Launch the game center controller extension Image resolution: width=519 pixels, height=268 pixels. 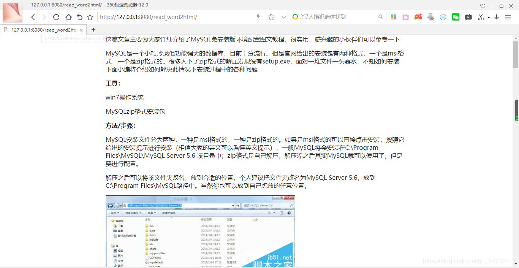(x=418, y=17)
